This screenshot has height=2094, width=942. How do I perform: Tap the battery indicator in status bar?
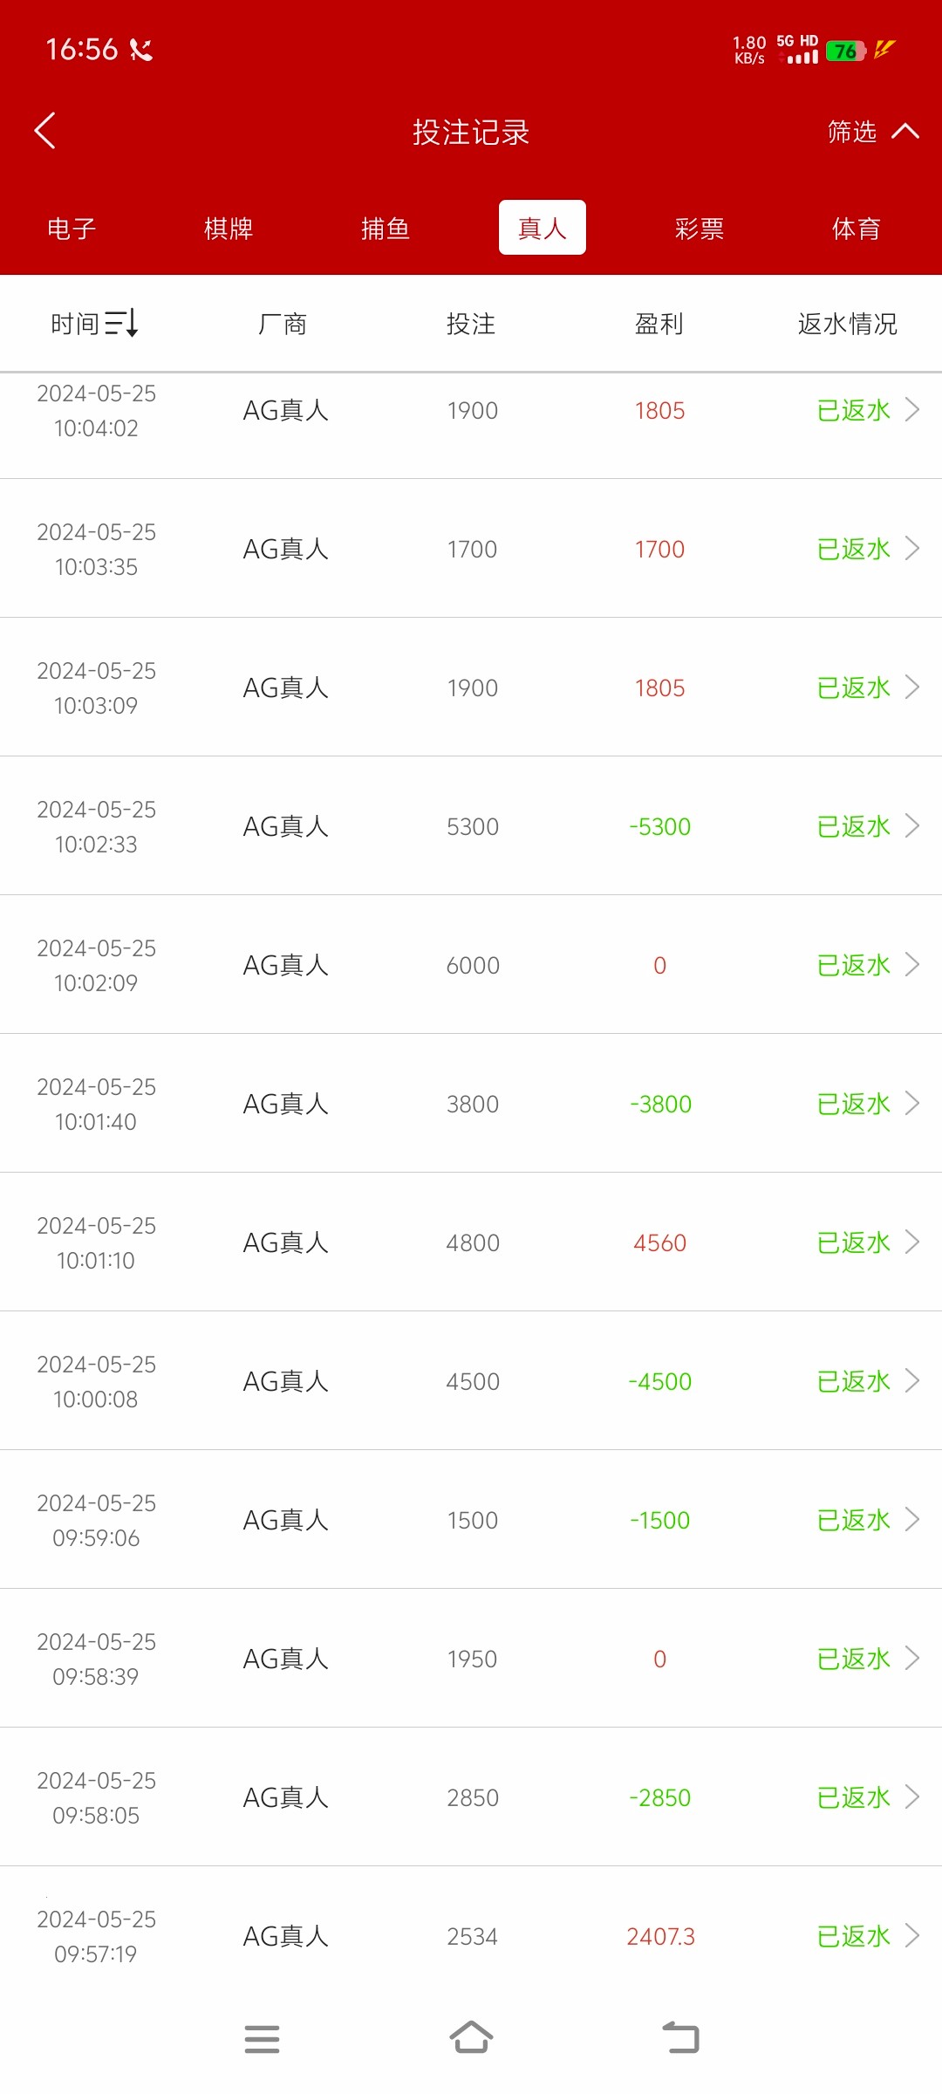point(845,51)
